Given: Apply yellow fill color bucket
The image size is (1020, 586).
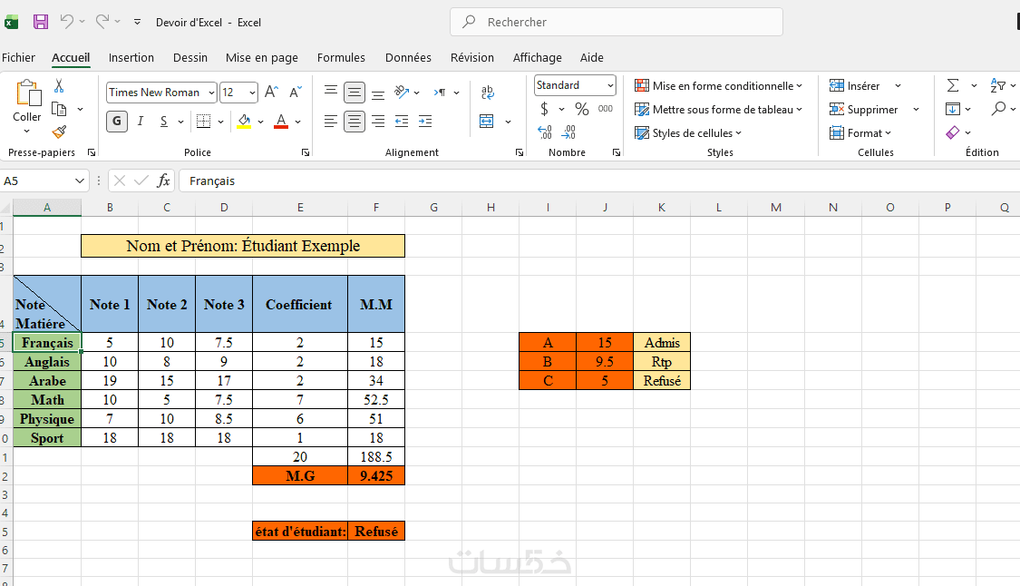Looking at the screenshot, I should click(x=244, y=122).
